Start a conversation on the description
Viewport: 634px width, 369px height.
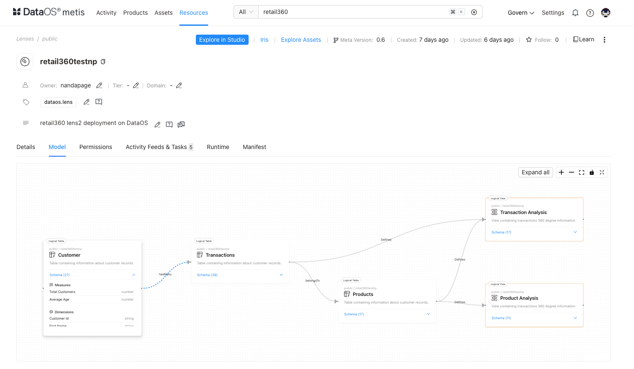(181, 125)
